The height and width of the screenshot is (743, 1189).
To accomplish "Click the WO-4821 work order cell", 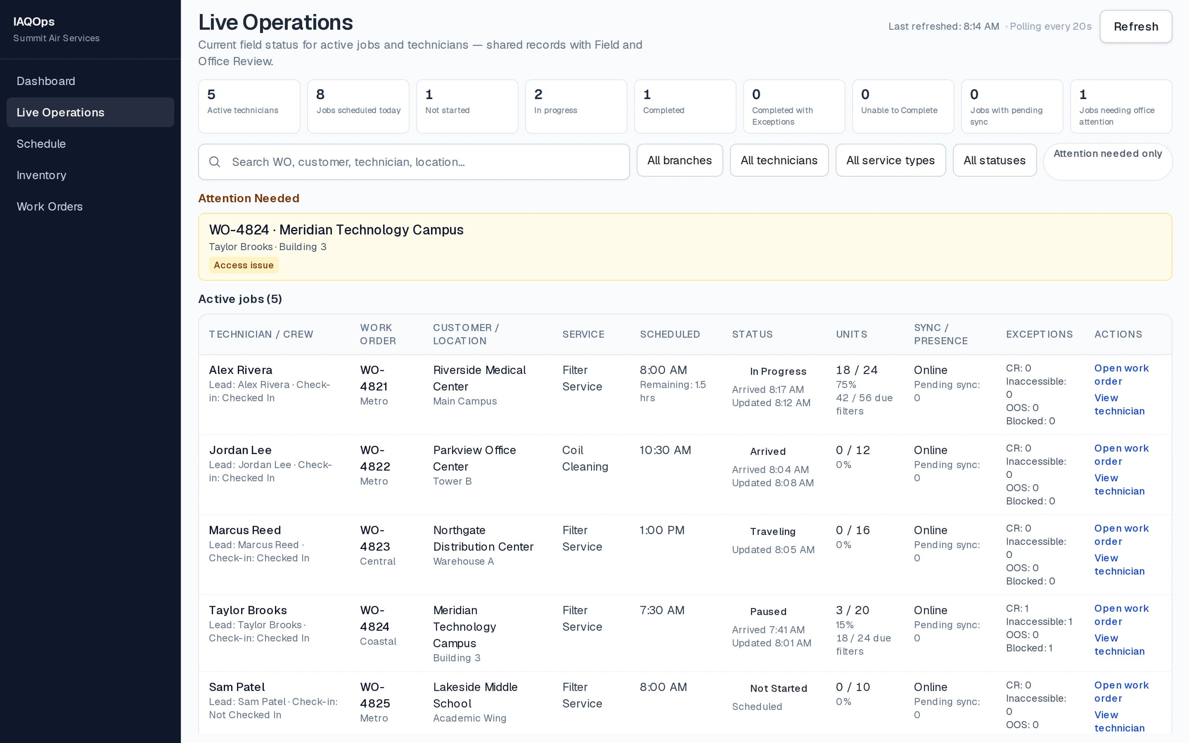I will pos(375,379).
